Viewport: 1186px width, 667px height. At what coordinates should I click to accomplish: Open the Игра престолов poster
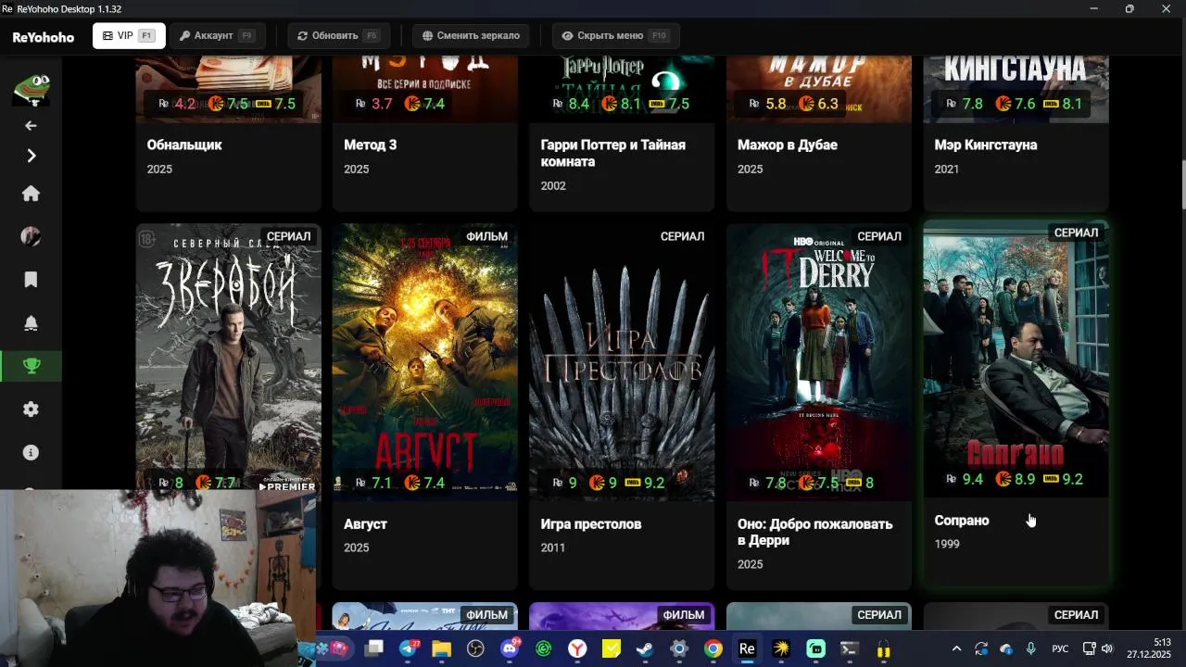[x=622, y=361]
